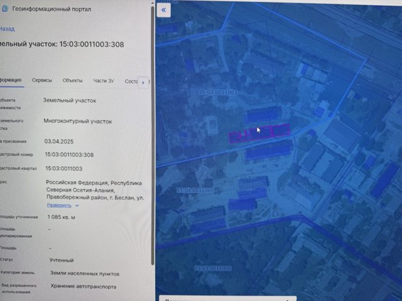Image resolution: width=402 pixels, height=301 pixels.
Task: Collapse the side panel with double chevron
Action: click(163, 10)
